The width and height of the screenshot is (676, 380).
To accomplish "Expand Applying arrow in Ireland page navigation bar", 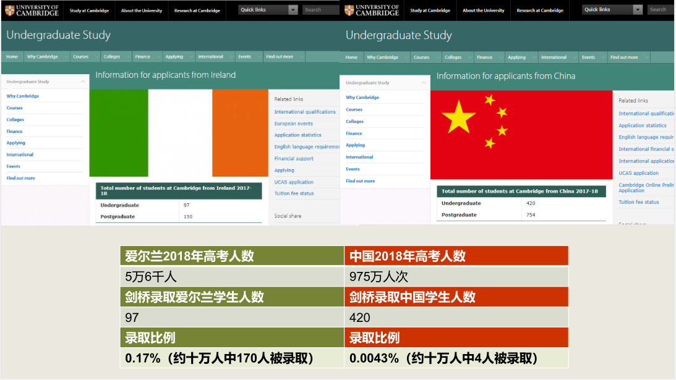I will point(191,56).
